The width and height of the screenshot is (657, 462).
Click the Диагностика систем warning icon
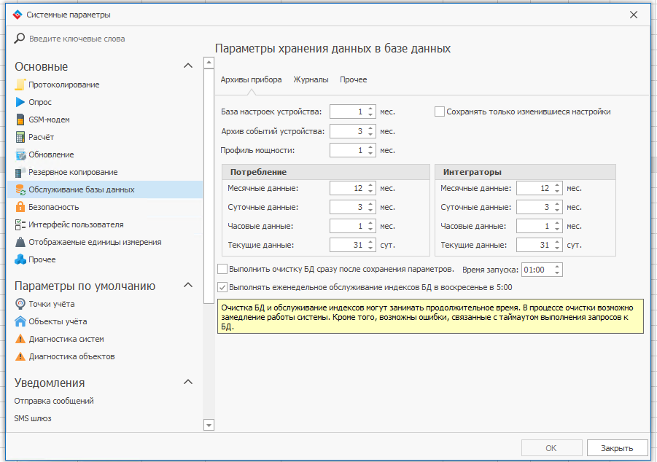(x=20, y=339)
